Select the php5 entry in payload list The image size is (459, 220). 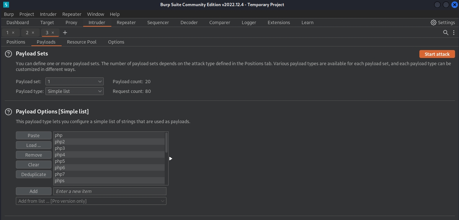[60, 161]
